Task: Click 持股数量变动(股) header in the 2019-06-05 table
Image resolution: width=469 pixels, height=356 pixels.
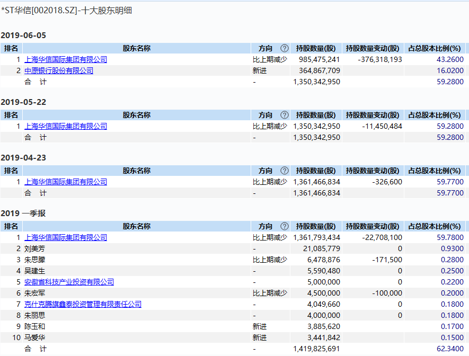Action: [x=373, y=48]
